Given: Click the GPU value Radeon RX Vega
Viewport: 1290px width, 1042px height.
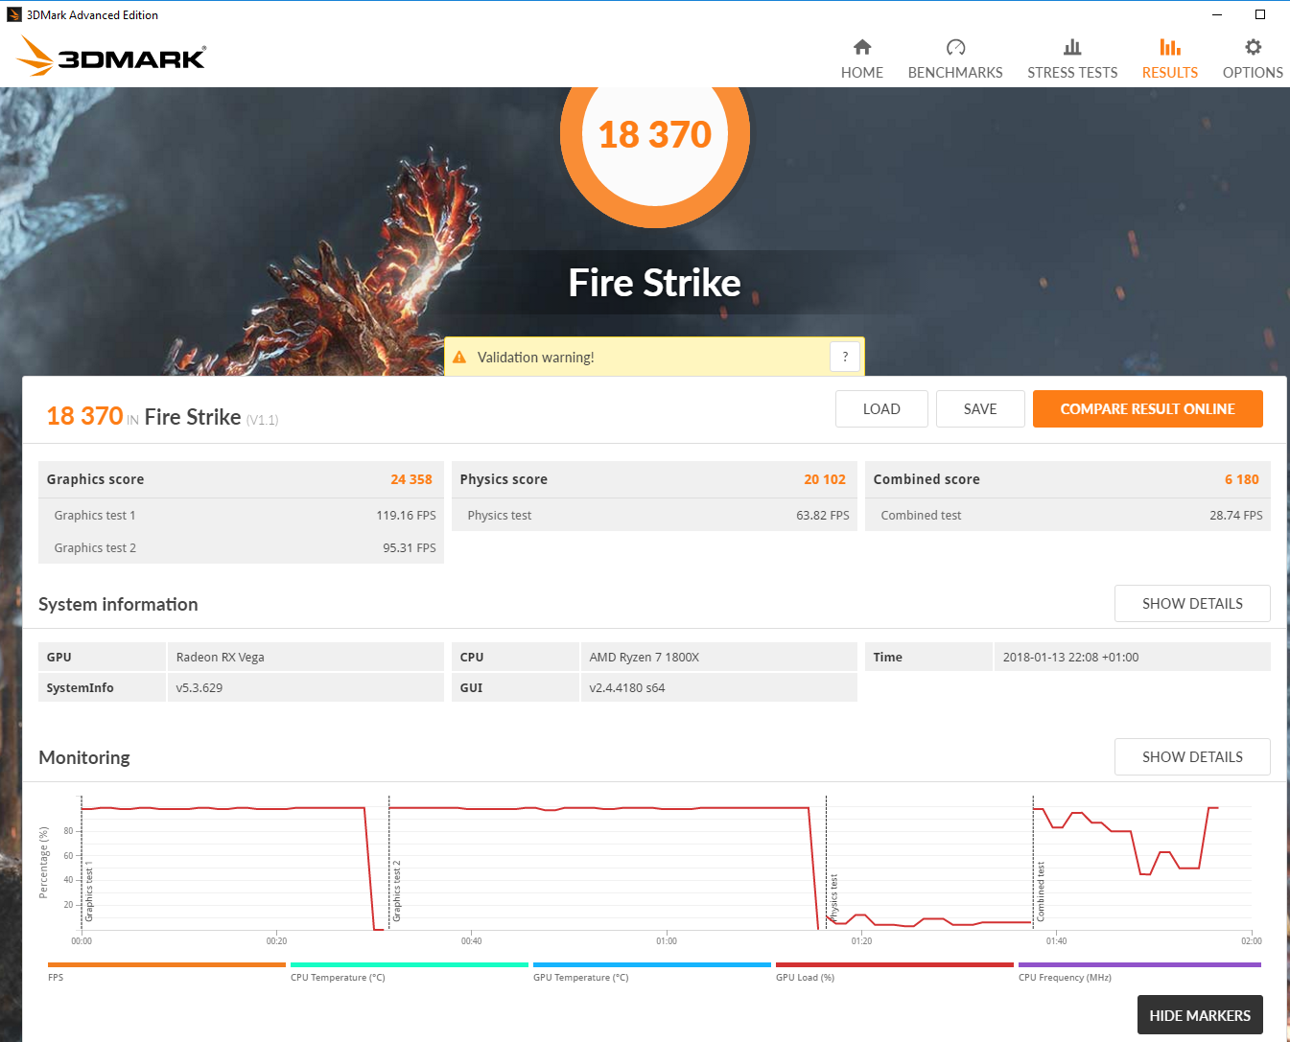Looking at the screenshot, I should click(220, 657).
